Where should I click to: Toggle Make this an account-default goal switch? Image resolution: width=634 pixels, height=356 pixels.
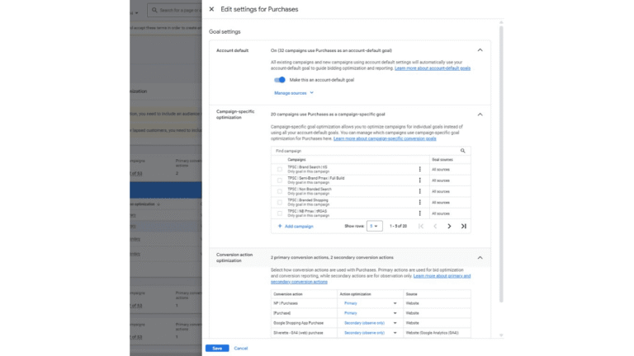coord(280,80)
